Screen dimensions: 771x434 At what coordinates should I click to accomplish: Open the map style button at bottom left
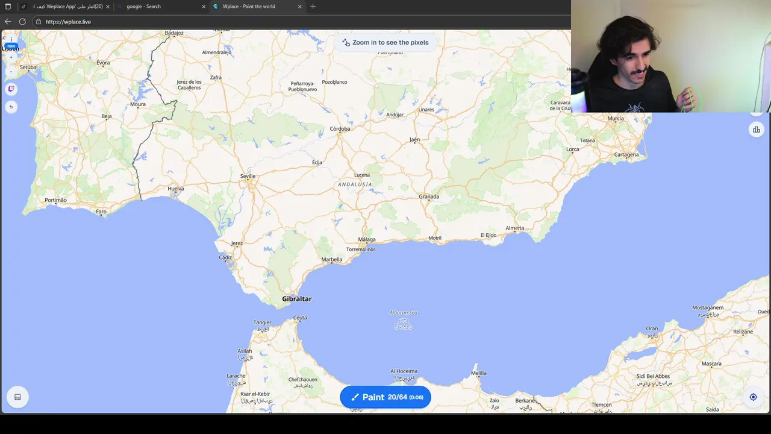[x=17, y=397]
